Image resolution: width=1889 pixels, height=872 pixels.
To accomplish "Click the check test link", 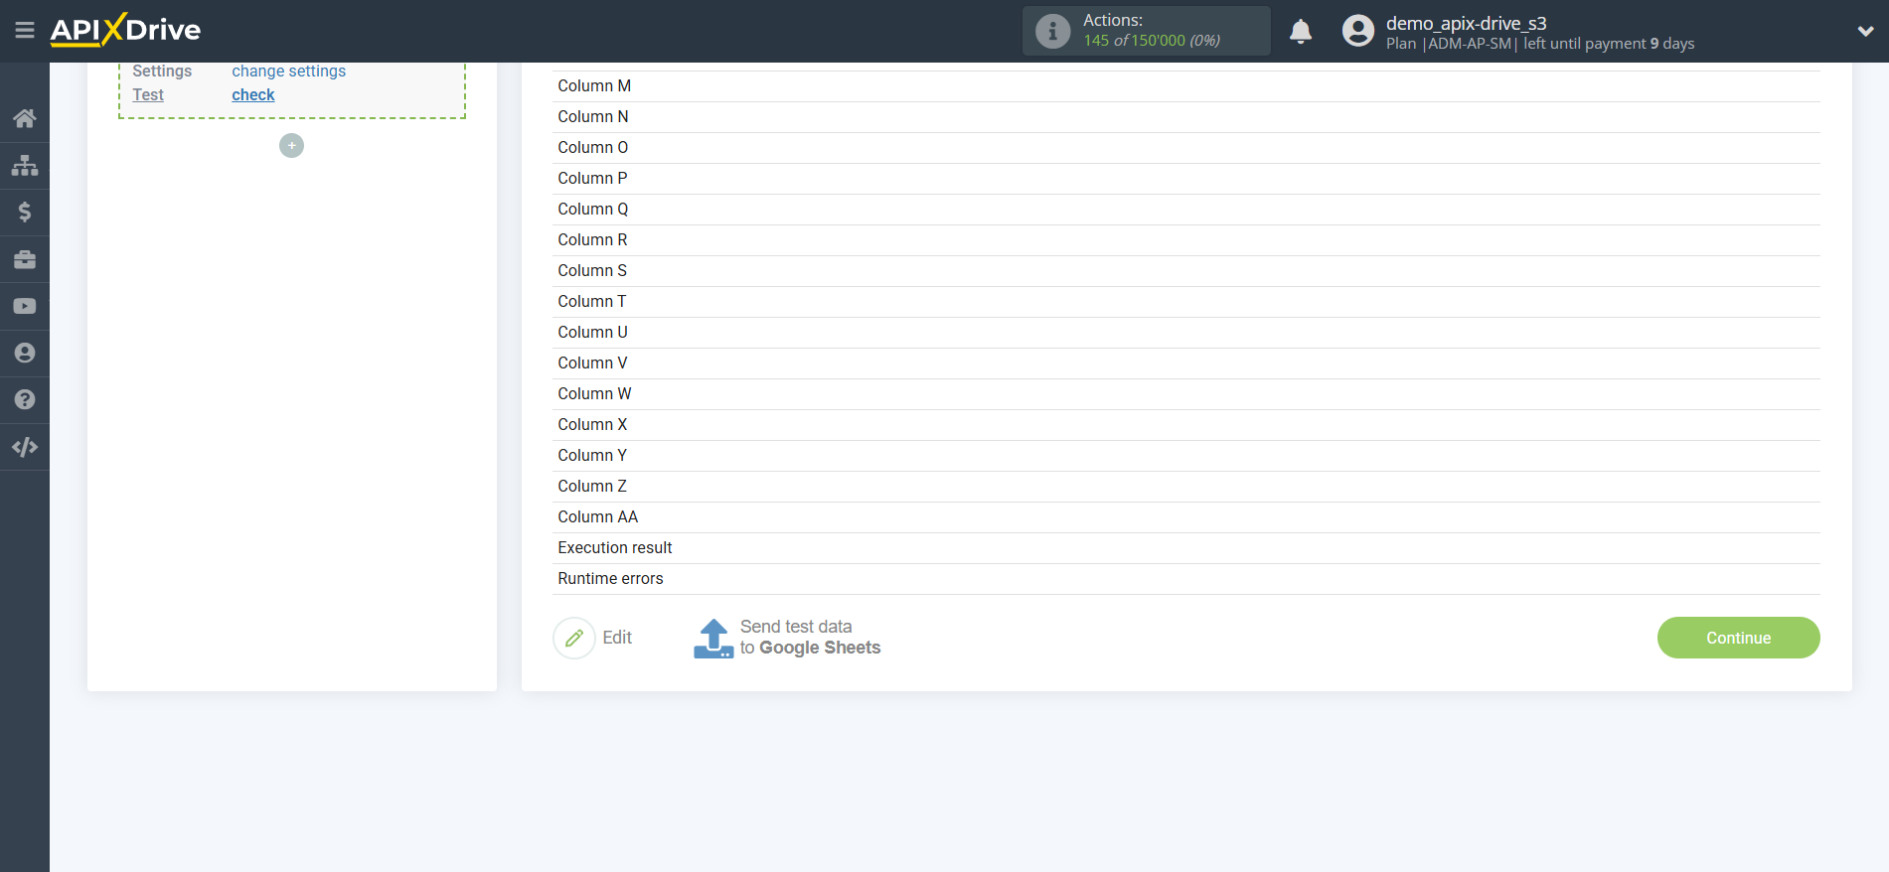I will tap(253, 95).
